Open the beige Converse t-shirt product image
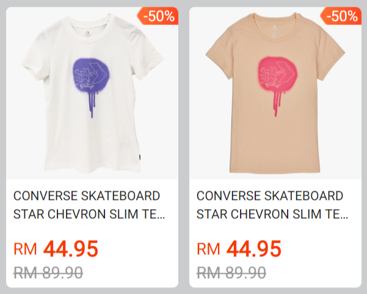Viewport: 367px width, 294px height. point(275,94)
